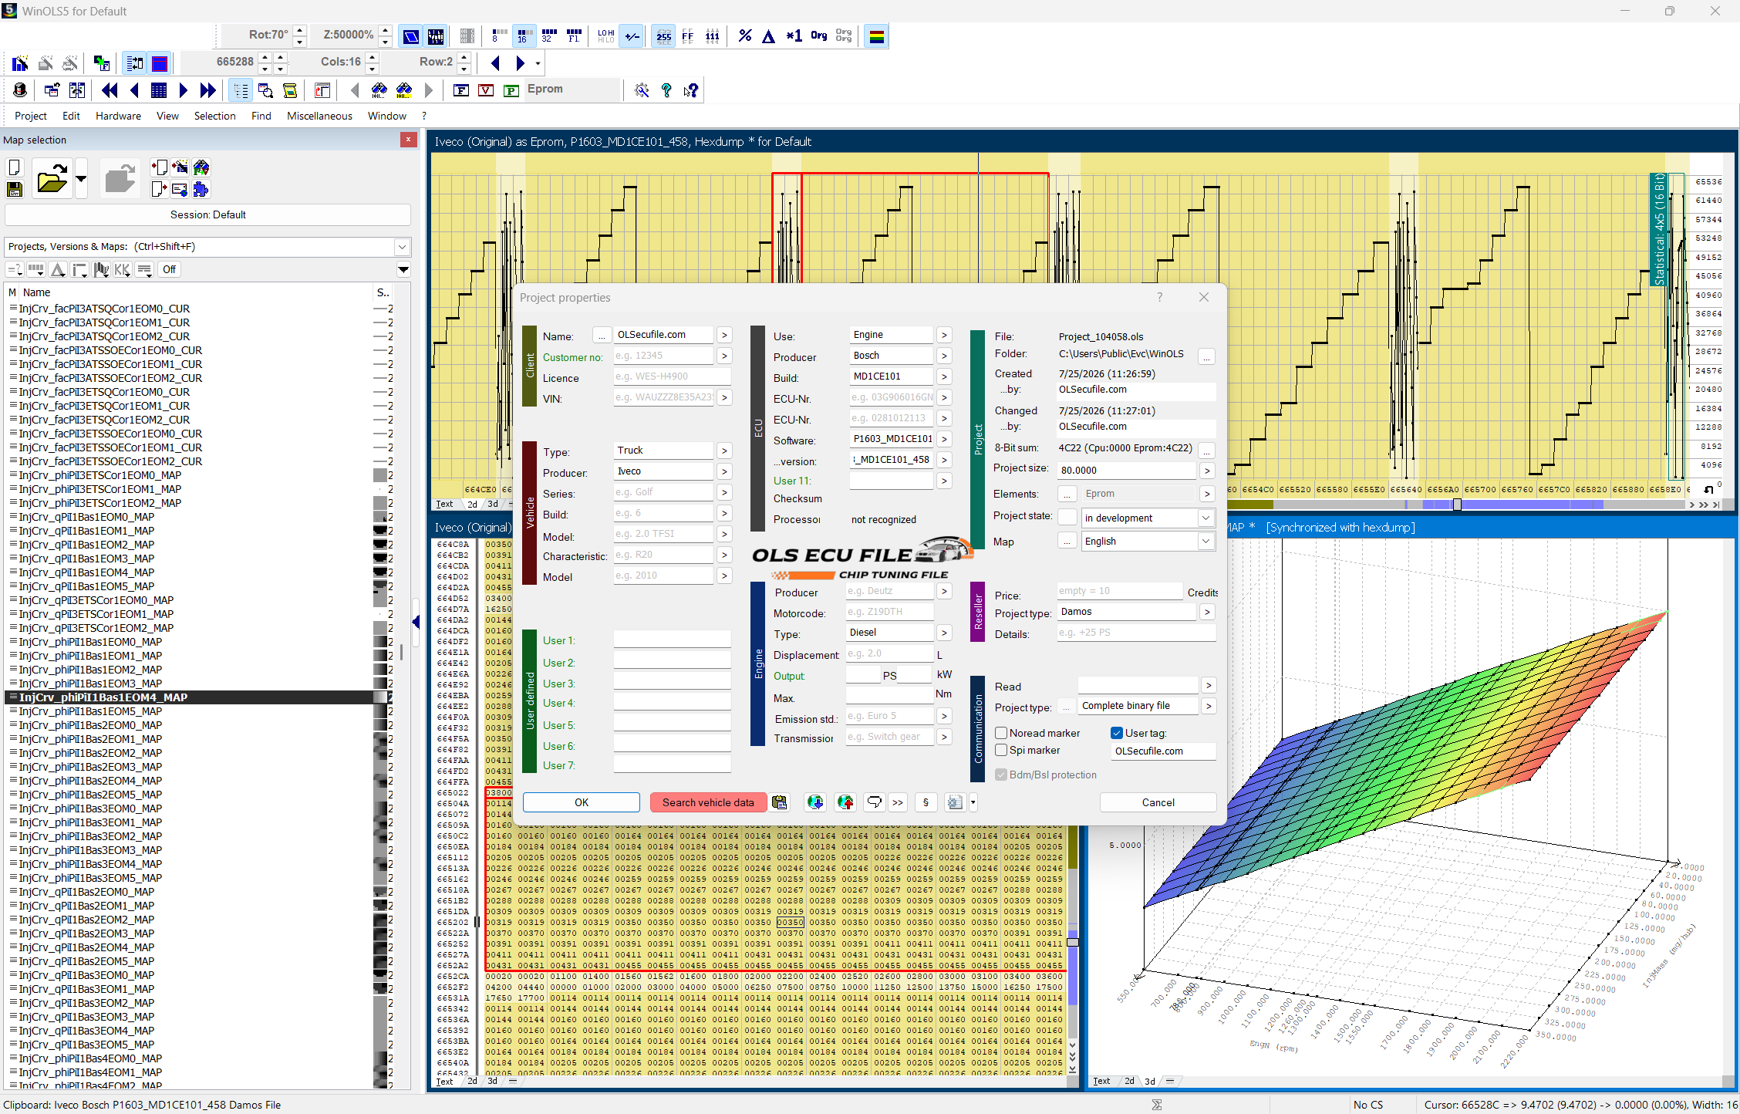Cancel the Project properties dialog
Viewport: 1740px width, 1114px height.
[1158, 802]
